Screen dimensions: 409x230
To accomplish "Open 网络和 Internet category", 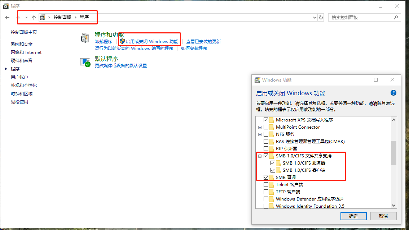I will point(26,52).
